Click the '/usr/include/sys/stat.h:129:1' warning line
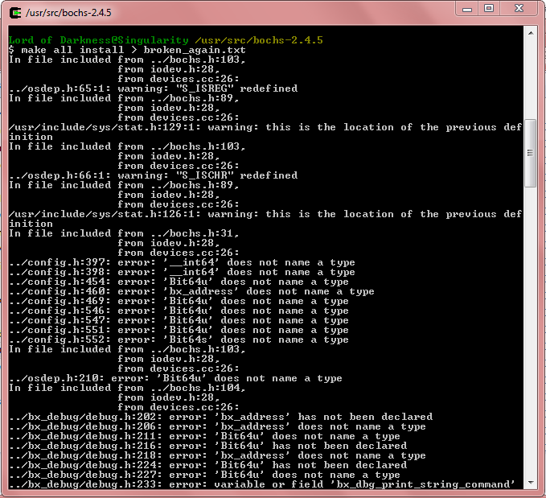The height and width of the screenshot is (498, 546). 265,132
